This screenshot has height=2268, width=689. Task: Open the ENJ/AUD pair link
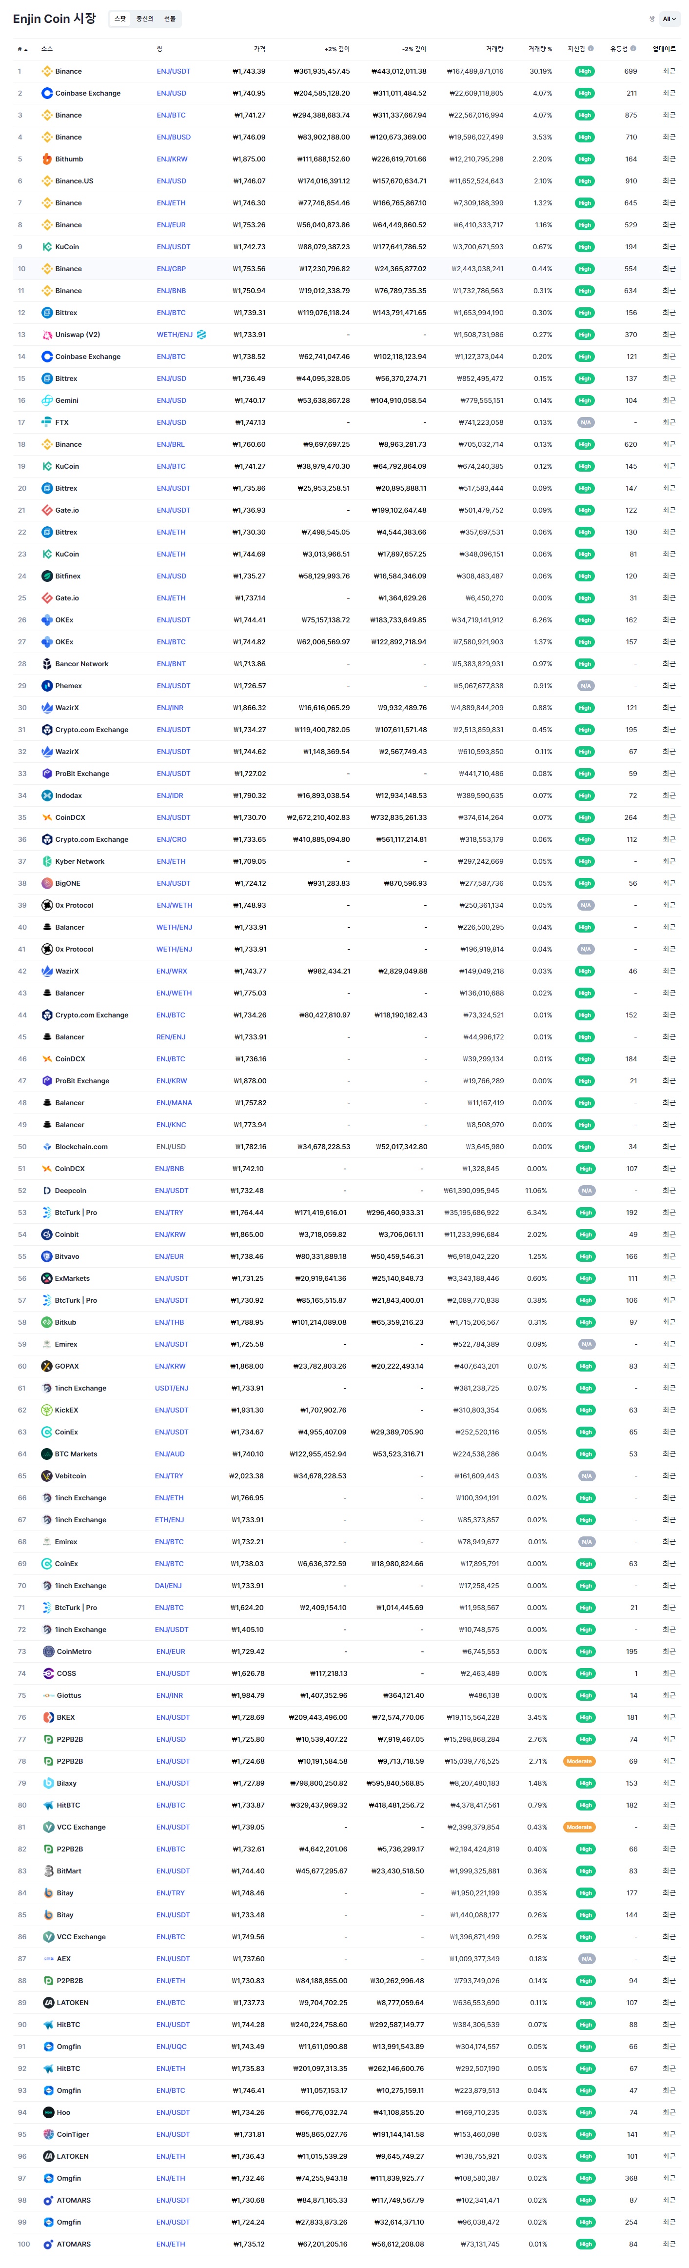tap(170, 1454)
